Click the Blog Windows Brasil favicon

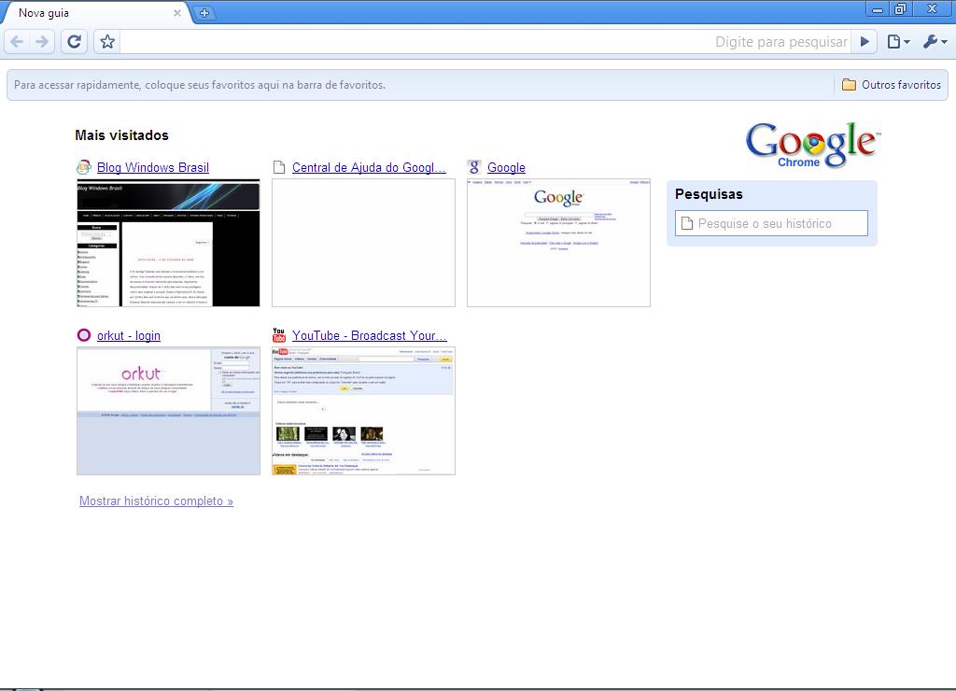(x=83, y=167)
